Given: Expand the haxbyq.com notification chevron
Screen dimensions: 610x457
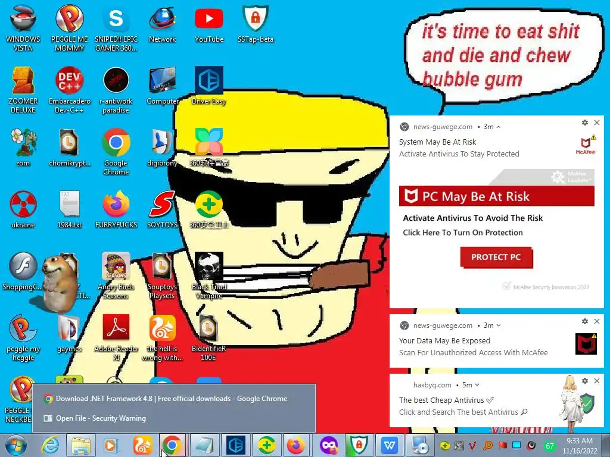Looking at the screenshot, I should [477, 385].
